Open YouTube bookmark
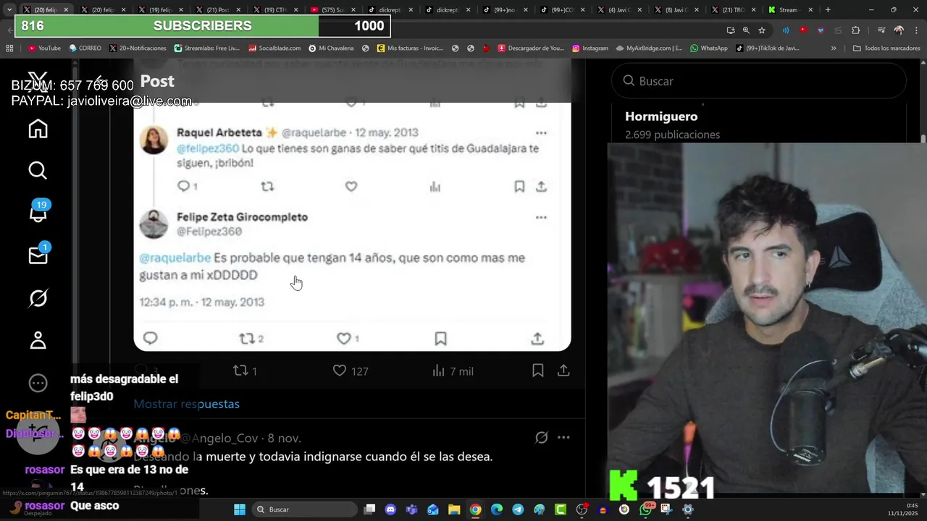This screenshot has height=521, width=927. click(44, 48)
